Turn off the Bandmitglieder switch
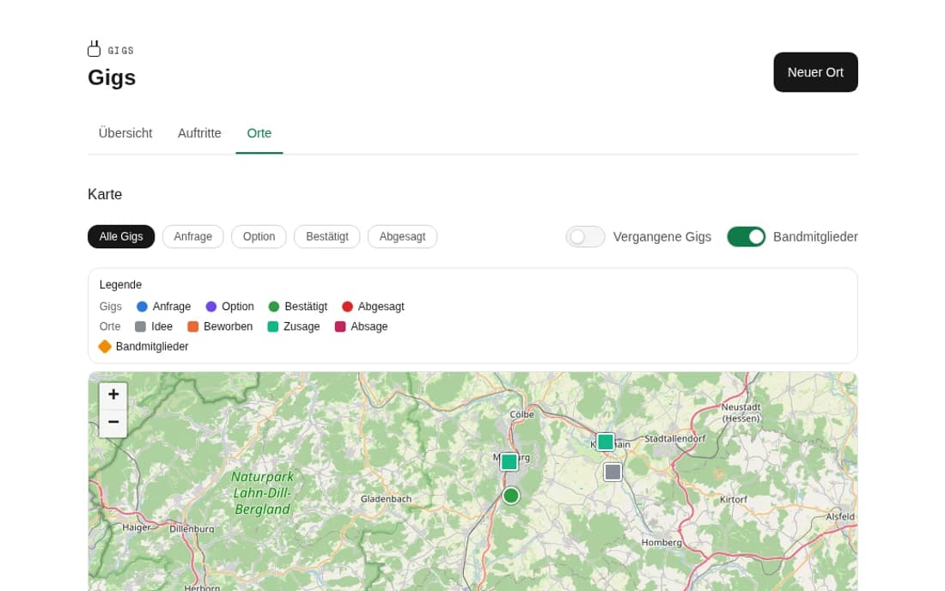This screenshot has width=945, height=591. pos(746,237)
